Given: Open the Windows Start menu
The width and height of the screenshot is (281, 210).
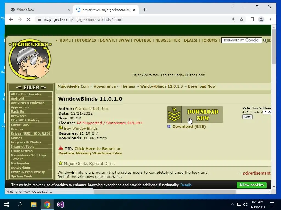Looking at the screenshot, I should (7, 205).
